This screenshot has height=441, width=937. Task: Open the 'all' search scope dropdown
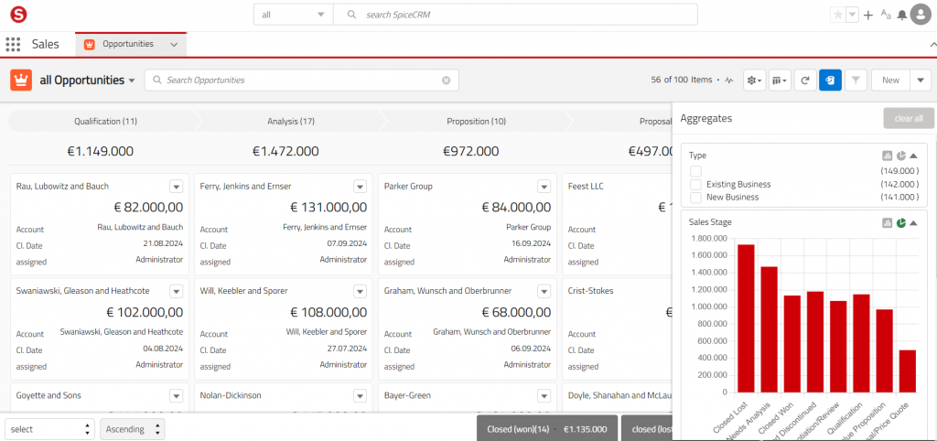pos(294,15)
